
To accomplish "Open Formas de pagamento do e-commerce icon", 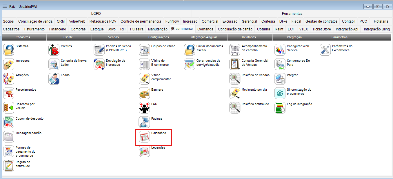I will (x=9, y=151).
